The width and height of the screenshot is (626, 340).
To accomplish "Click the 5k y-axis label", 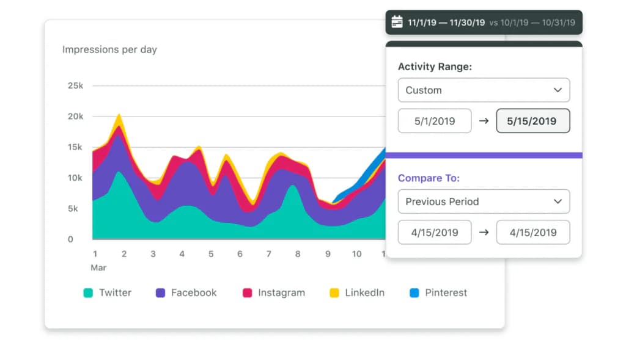I will pos(73,209).
